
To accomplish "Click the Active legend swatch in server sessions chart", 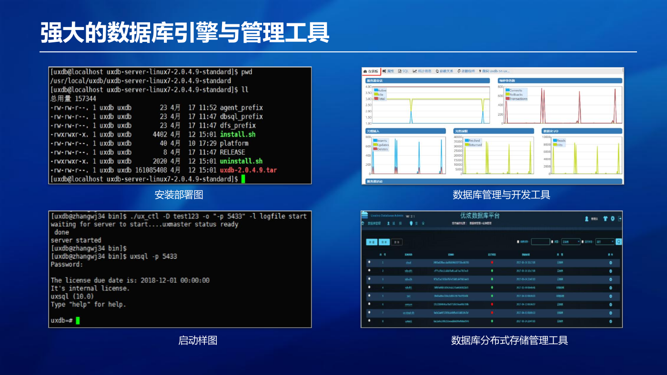I will tap(376, 90).
